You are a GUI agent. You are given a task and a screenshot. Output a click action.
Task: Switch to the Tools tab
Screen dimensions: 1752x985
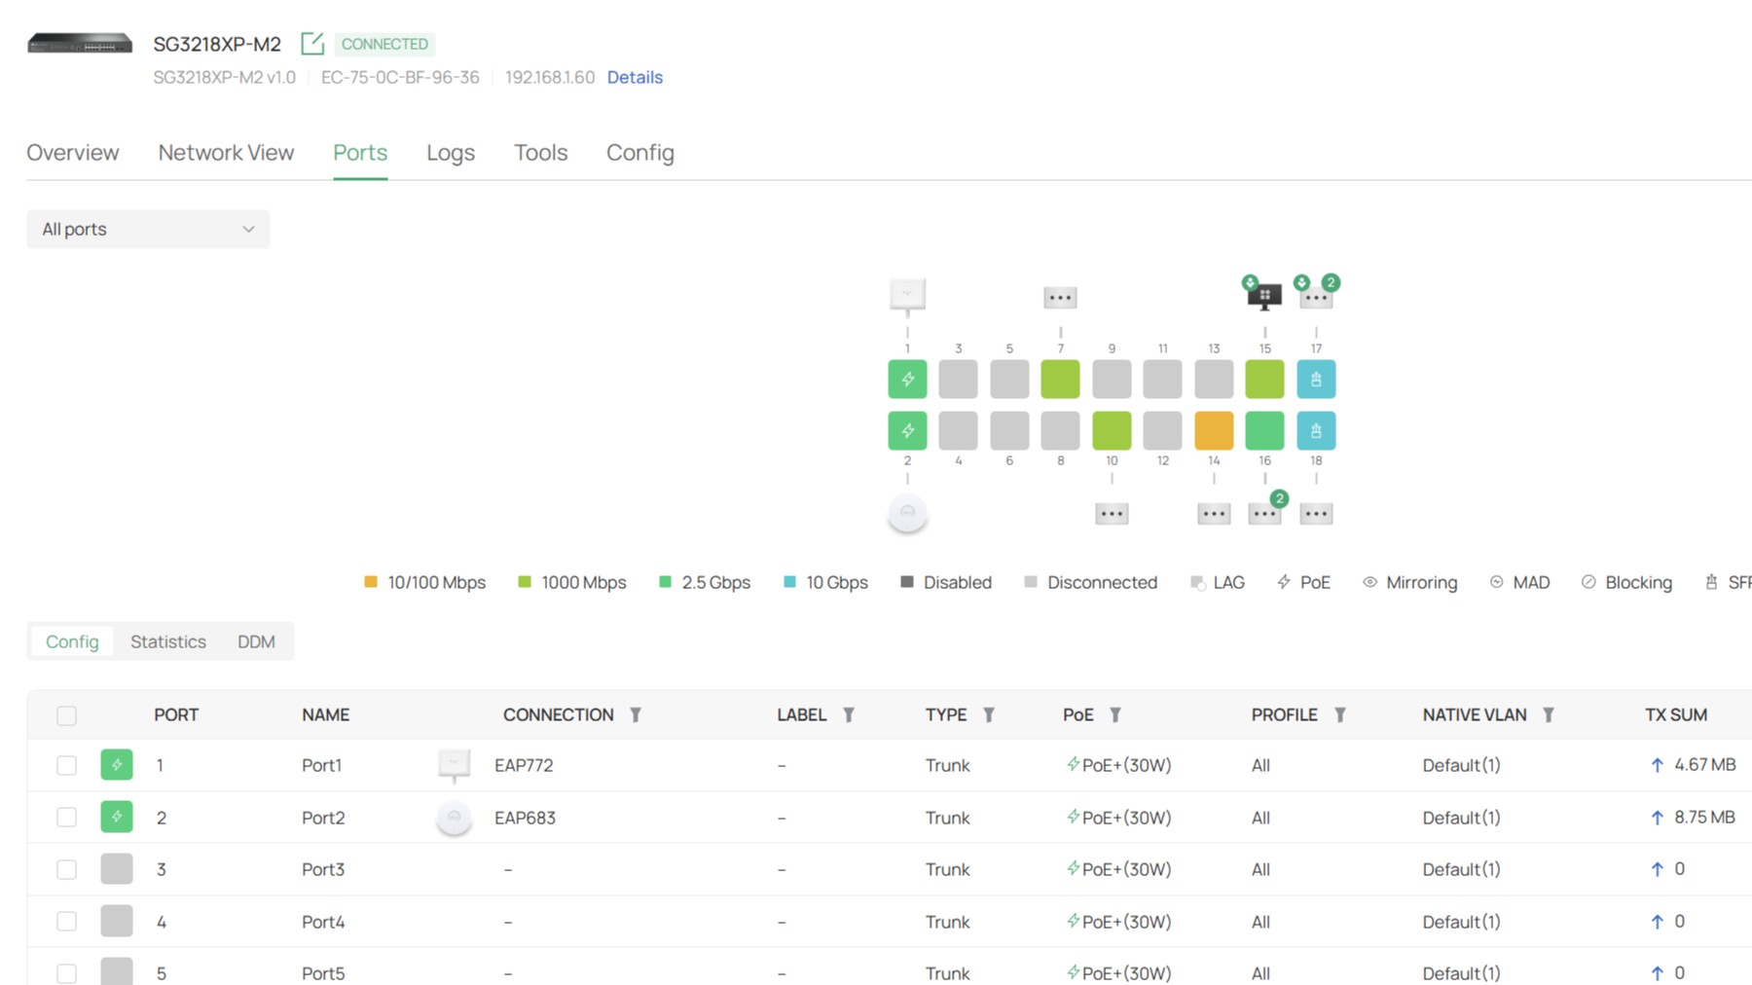coord(540,153)
